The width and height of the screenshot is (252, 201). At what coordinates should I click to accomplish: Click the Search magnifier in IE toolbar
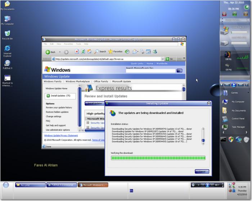(97, 52)
